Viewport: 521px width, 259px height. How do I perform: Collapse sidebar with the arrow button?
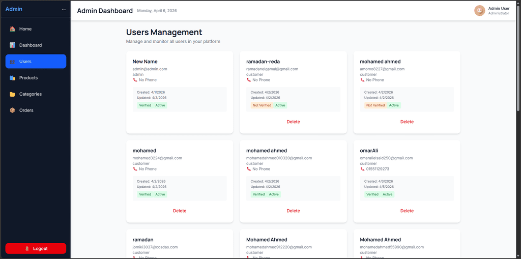point(64,9)
